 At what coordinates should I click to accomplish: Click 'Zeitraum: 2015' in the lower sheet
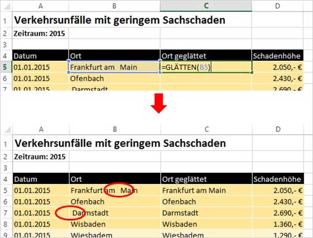click(x=40, y=157)
